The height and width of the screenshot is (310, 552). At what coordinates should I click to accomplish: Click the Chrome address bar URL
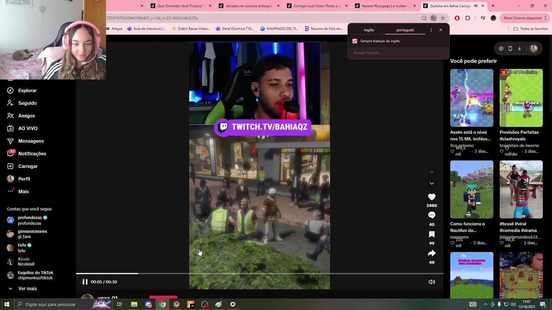point(259,18)
